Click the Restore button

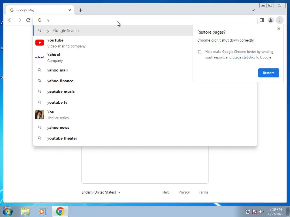268,73
